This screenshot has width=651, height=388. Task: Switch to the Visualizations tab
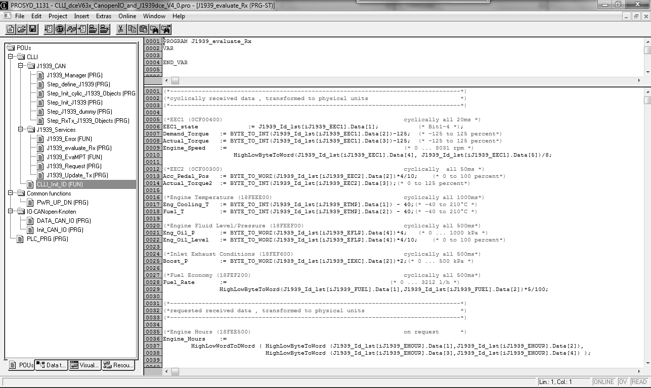(x=85, y=365)
